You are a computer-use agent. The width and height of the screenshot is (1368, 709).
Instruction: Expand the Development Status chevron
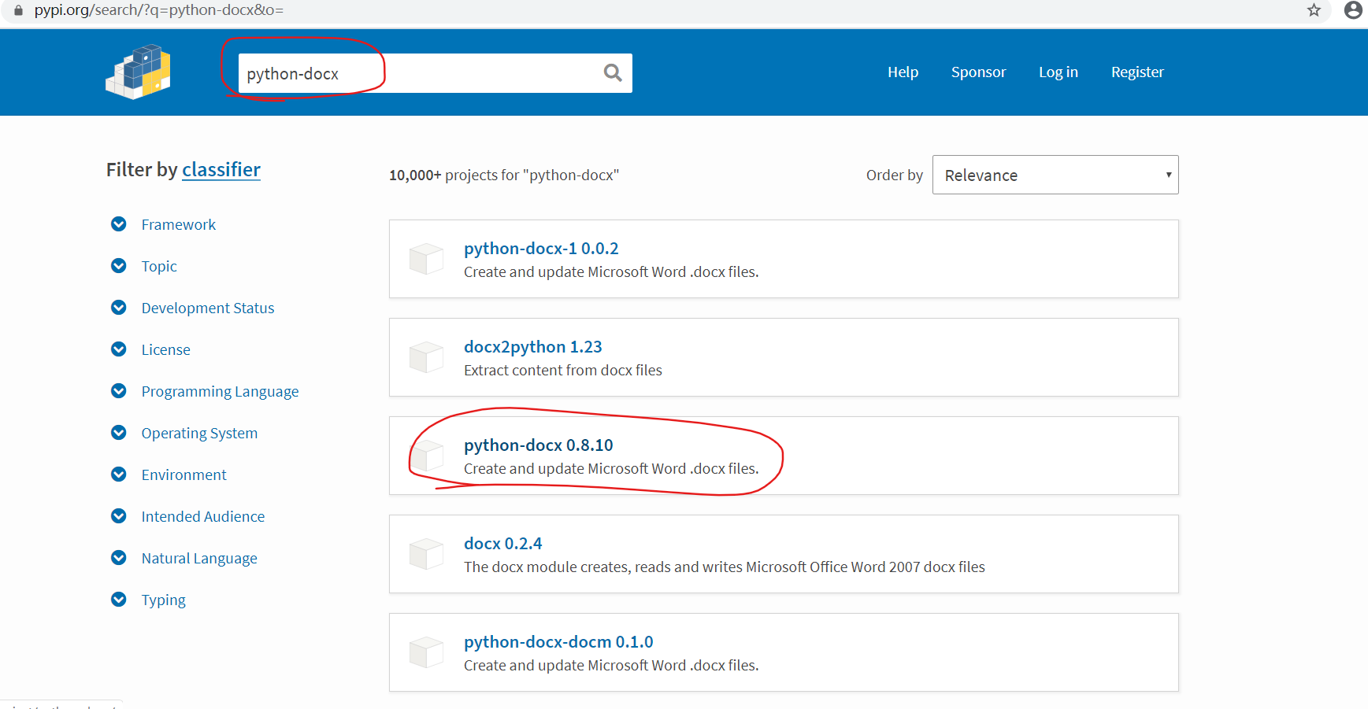[119, 308]
